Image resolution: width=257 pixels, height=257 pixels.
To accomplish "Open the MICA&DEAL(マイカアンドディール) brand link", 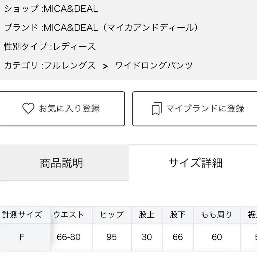I will point(120,27).
